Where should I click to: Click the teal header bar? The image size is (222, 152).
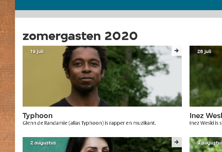click(118, 5)
